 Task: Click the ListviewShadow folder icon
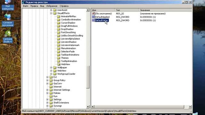coord(59,42)
